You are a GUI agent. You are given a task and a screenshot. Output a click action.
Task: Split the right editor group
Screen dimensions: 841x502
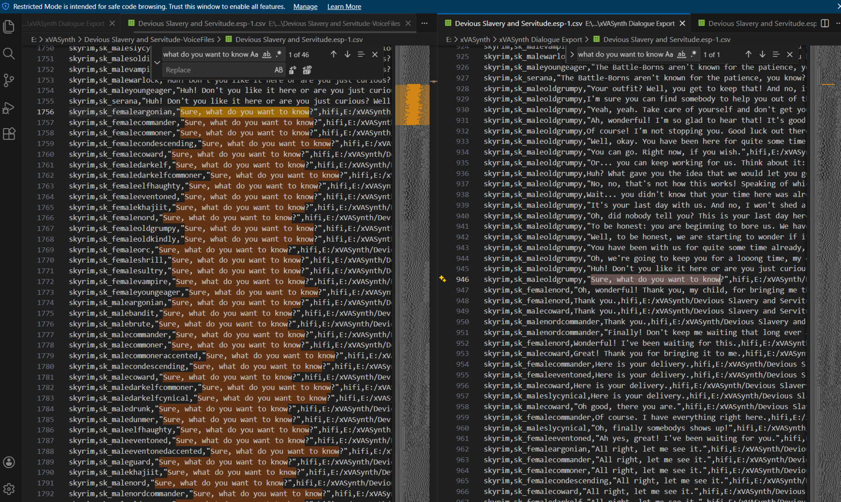click(825, 23)
